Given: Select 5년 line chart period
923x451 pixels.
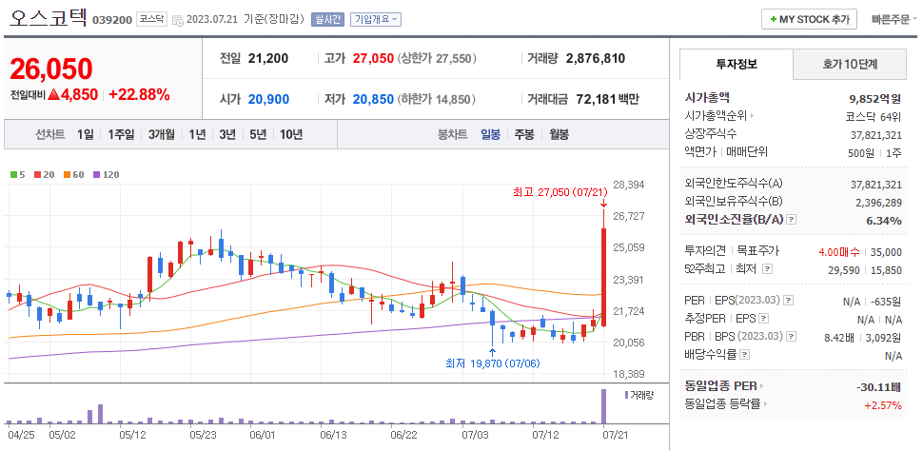Looking at the screenshot, I should (x=258, y=135).
